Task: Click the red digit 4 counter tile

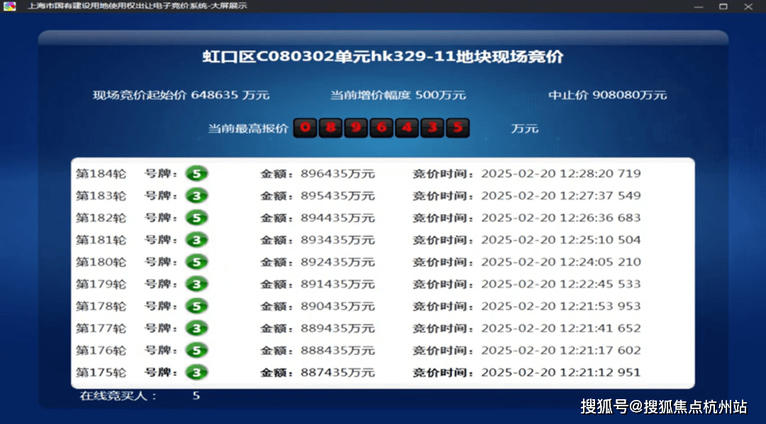Action: coord(407,128)
